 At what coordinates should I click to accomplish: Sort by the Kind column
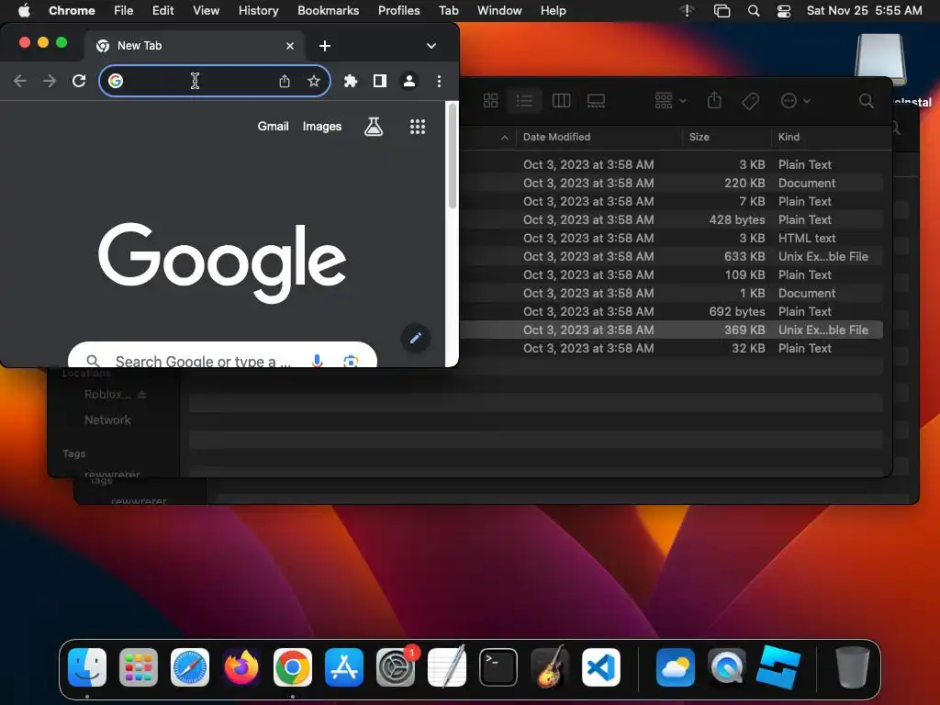[x=789, y=137]
